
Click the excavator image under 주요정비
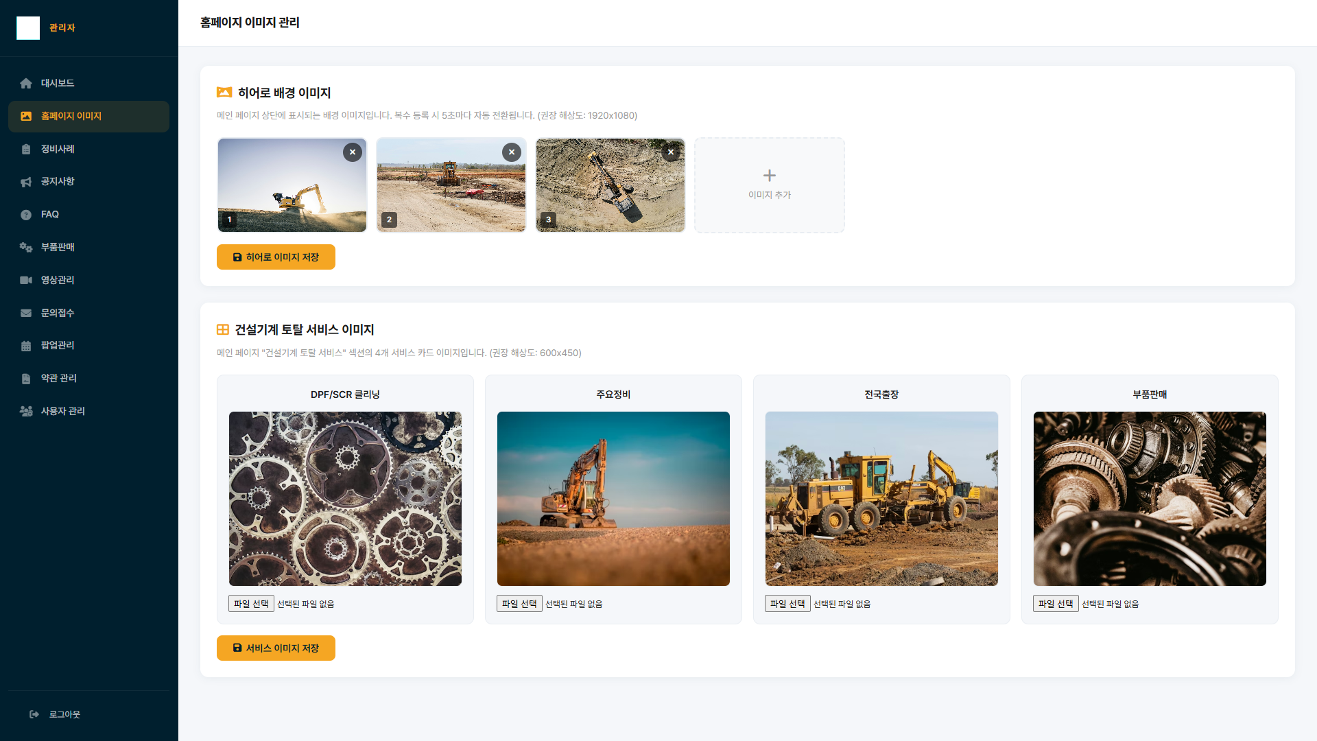tap(613, 499)
